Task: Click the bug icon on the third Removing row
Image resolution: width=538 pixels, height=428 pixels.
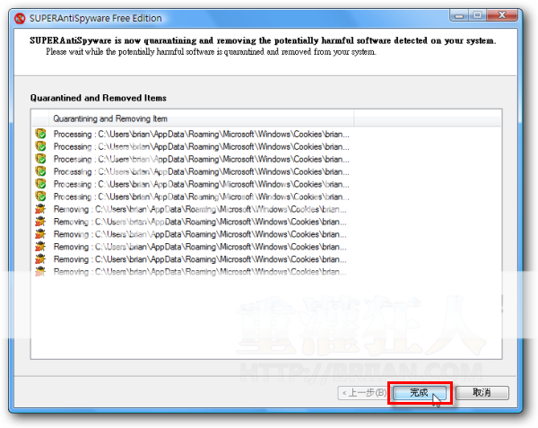Action: [39, 234]
